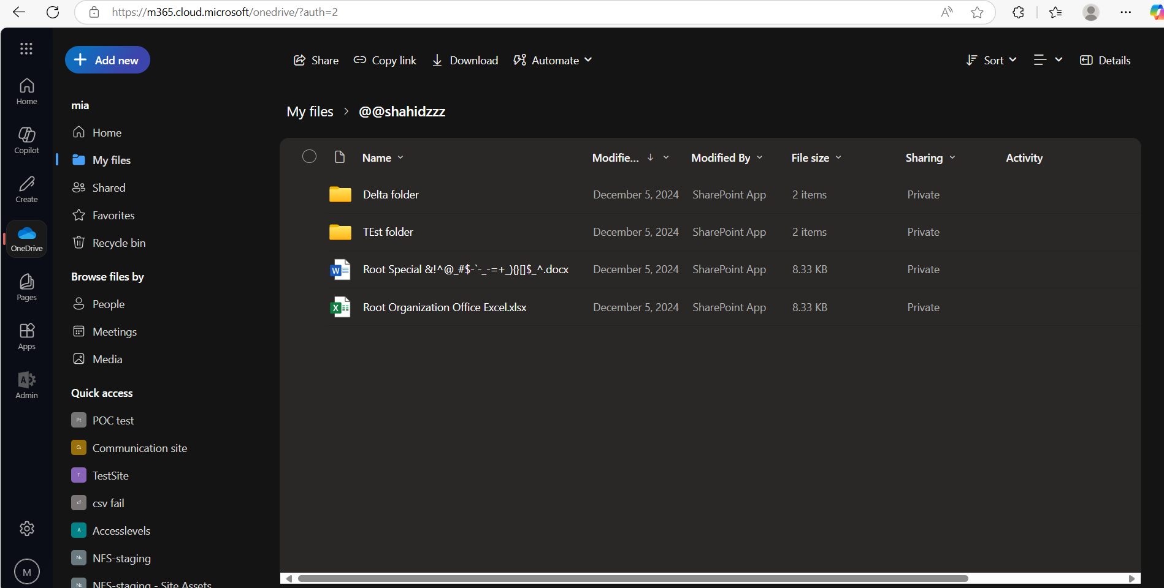Go to My files breadcrumb
The height and width of the screenshot is (588, 1164).
[x=310, y=111]
